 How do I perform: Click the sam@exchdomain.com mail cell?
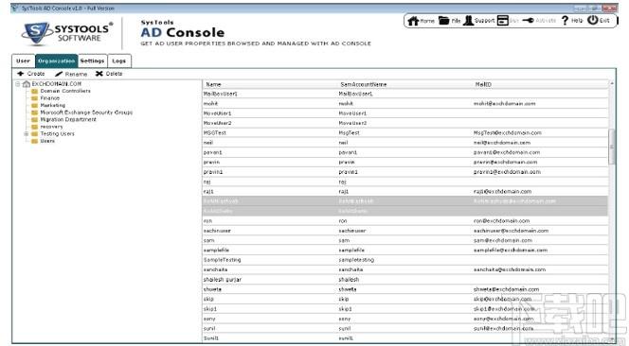[503, 240]
